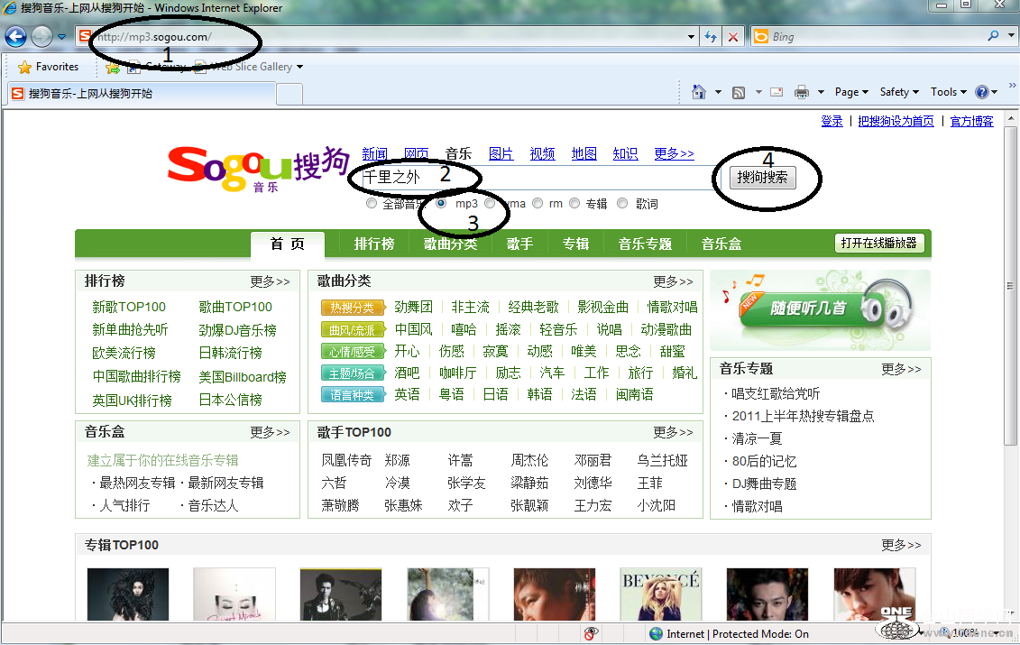Click the browser address bar URL

click(154, 37)
